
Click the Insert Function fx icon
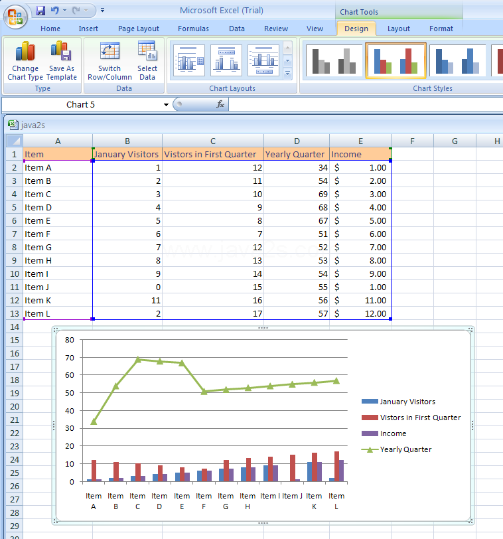220,104
